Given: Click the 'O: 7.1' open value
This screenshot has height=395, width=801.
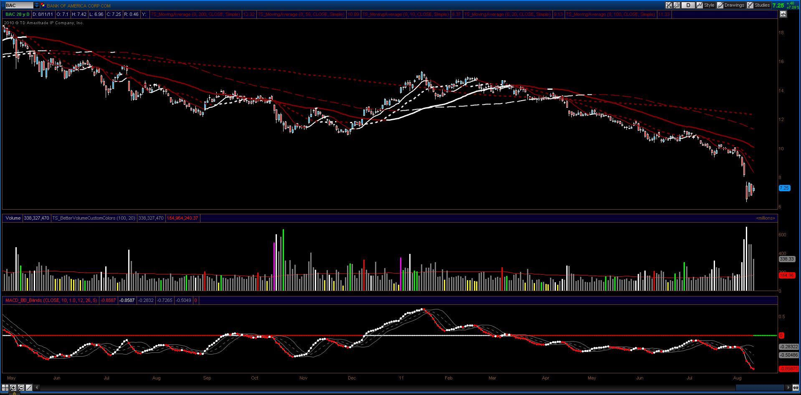Looking at the screenshot, I should (x=63, y=14).
